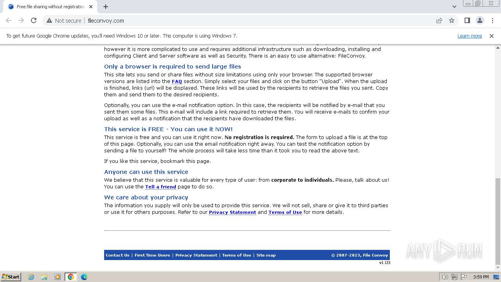Open a new tab with the plus button
The height and width of the screenshot is (282, 501).
106,7
